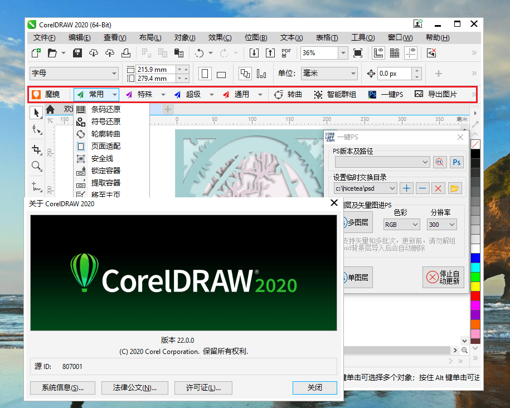Add temp directory with plus button
The height and width of the screenshot is (408, 510).
tap(406, 188)
